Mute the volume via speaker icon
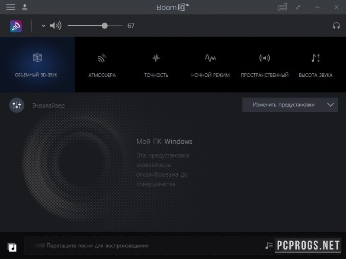Screen dimensions: 346x259 [55, 26]
